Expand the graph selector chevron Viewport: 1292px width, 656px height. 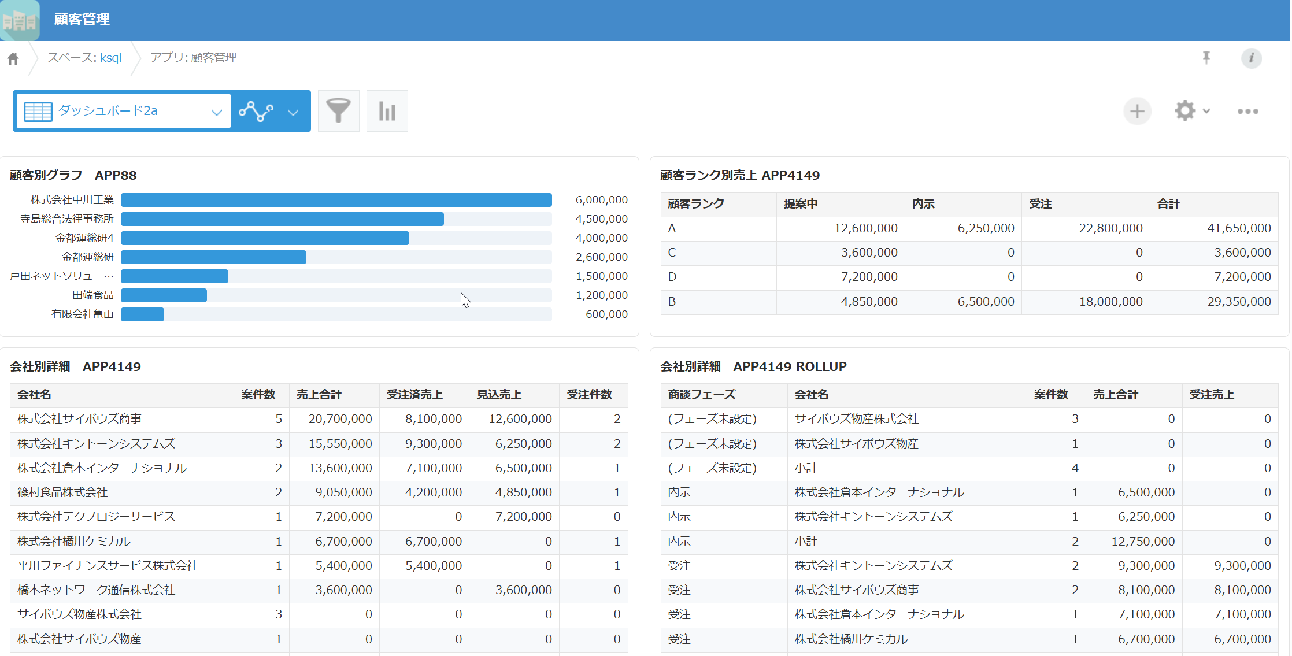click(x=293, y=112)
